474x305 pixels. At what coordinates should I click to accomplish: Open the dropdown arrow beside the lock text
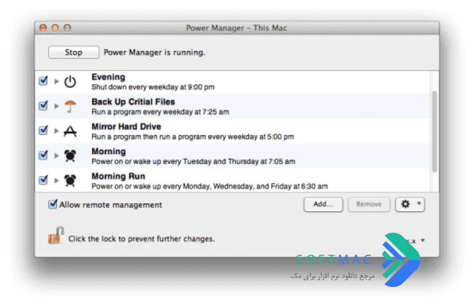click(x=423, y=241)
